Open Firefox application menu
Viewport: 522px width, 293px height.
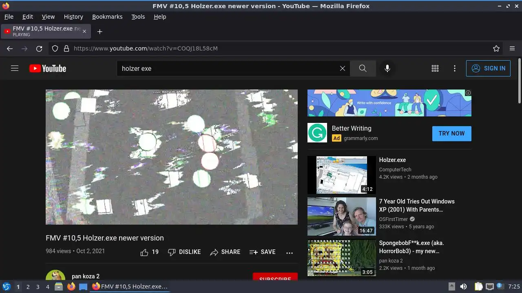tap(512, 48)
